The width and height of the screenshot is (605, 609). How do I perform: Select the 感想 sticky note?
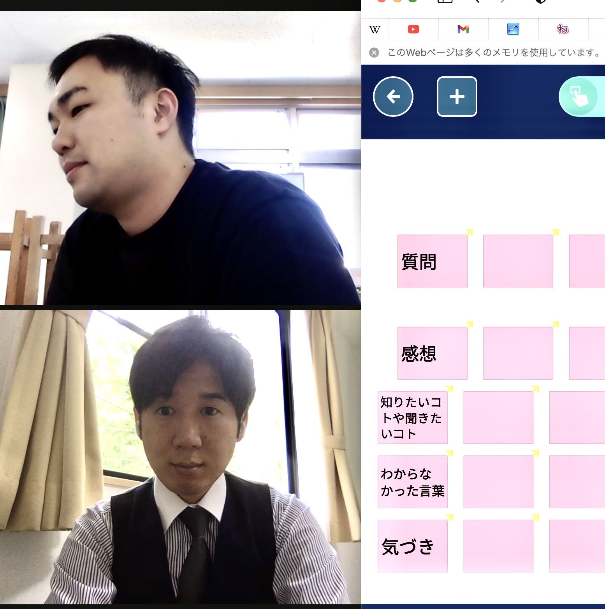pos(432,353)
